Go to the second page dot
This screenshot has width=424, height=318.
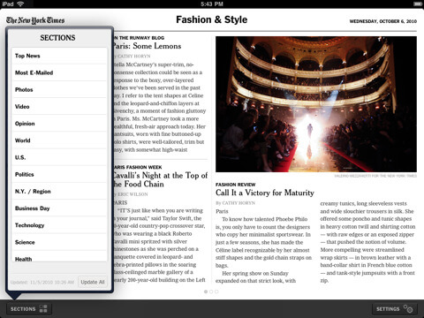[x=211, y=291]
